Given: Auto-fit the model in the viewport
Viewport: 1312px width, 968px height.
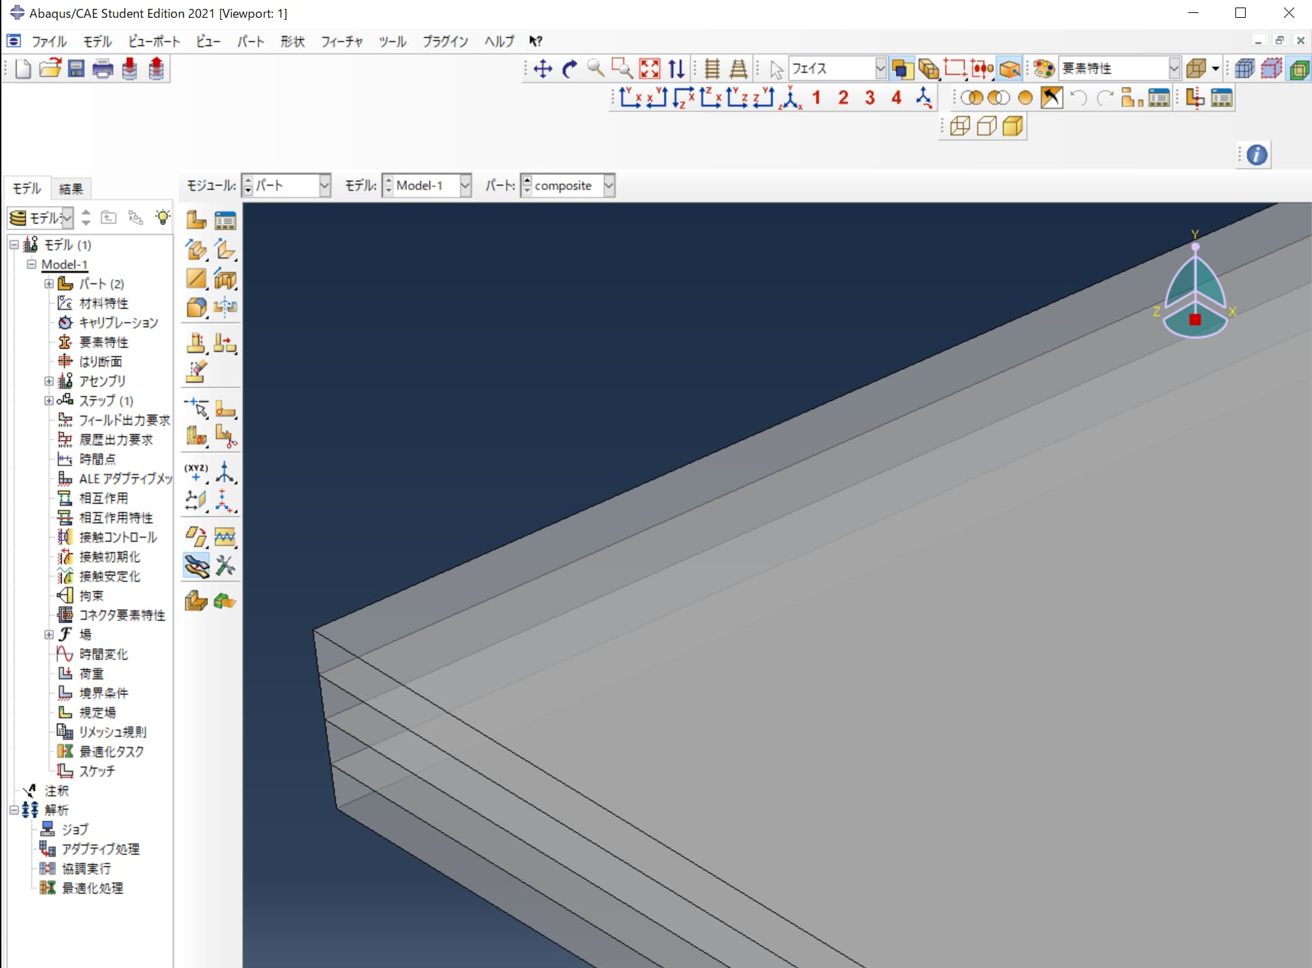Looking at the screenshot, I should pyautogui.click(x=650, y=69).
